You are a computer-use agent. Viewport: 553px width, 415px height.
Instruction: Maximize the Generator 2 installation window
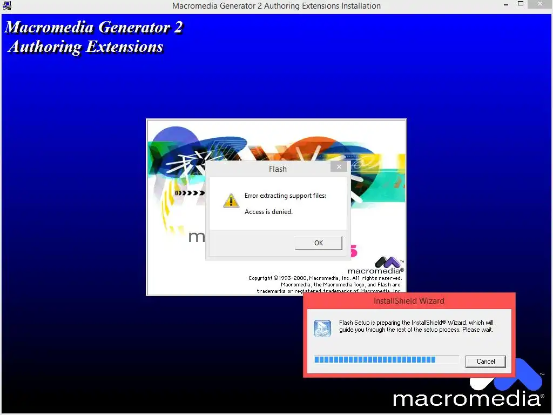tap(521, 4)
